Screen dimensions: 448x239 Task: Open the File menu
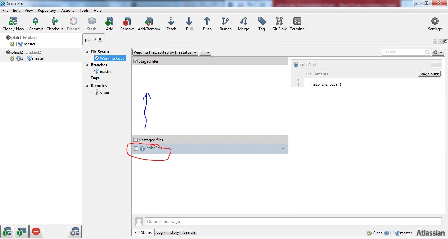tap(5, 11)
